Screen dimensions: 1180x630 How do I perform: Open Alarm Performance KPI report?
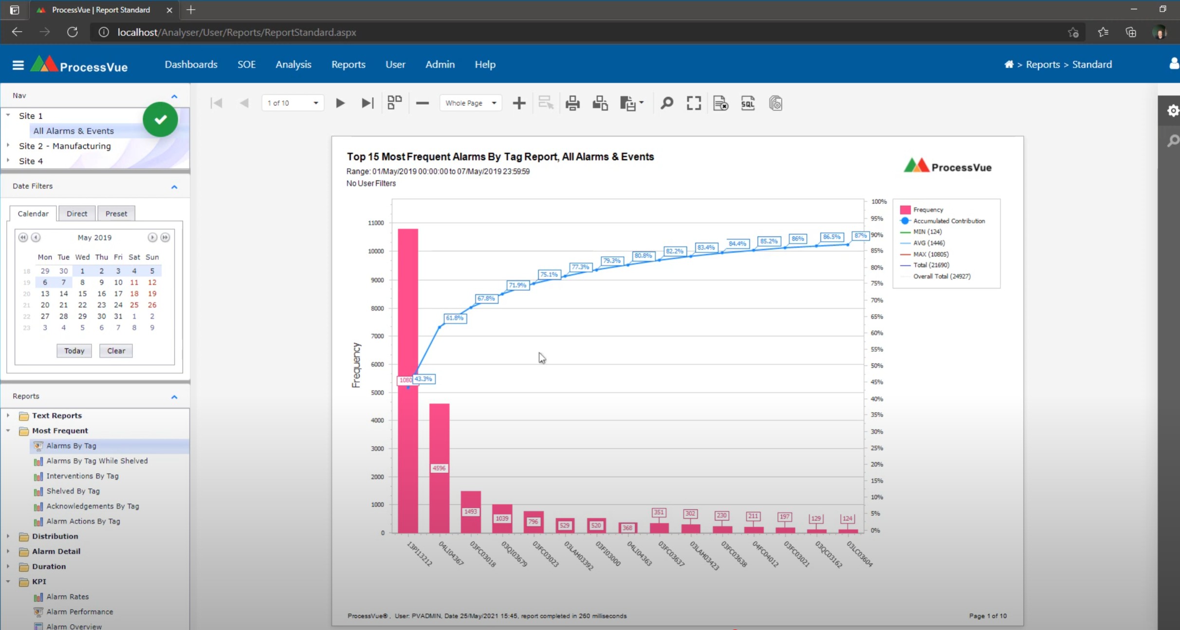click(x=80, y=611)
